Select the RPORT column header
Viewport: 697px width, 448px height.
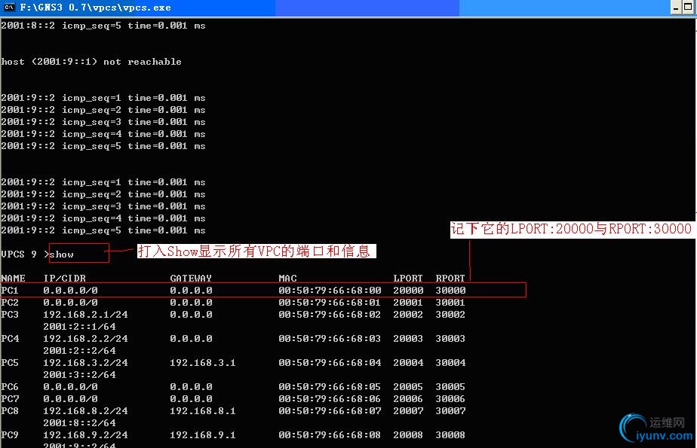click(x=450, y=278)
